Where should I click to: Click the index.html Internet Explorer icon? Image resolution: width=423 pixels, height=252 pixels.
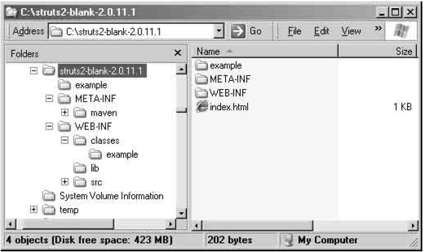pos(202,107)
